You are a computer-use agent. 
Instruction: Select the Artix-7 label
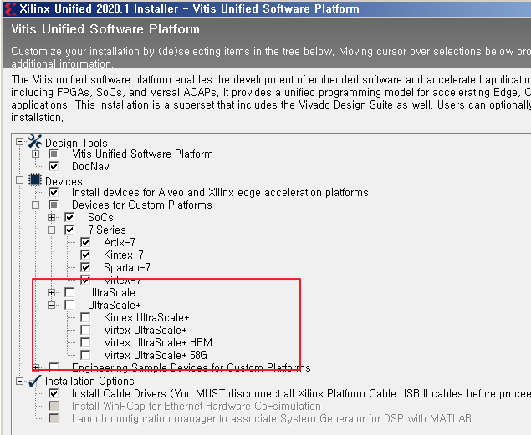(120, 243)
